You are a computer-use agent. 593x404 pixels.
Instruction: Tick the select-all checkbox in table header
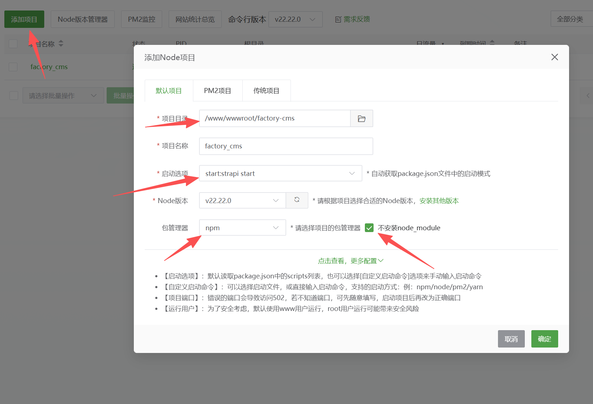coord(13,44)
